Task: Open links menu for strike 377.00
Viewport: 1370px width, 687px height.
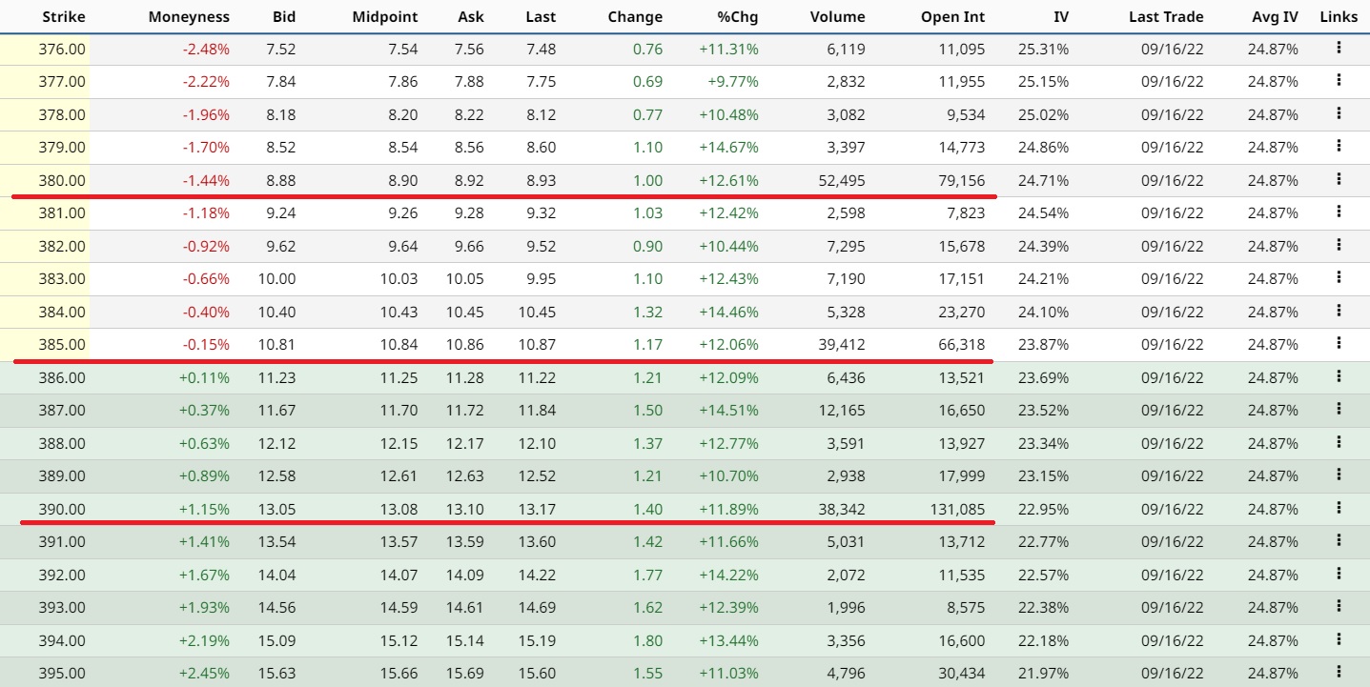Action: pyautogui.click(x=1339, y=80)
